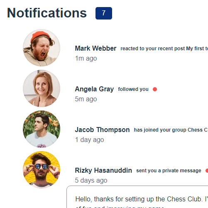Image resolution: width=208 pixels, height=208 pixels.
Task: Open Rizky Hasanuddin's name link
Action: point(103,170)
